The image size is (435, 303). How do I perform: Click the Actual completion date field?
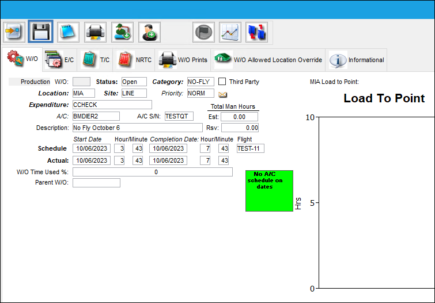click(x=168, y=160)
